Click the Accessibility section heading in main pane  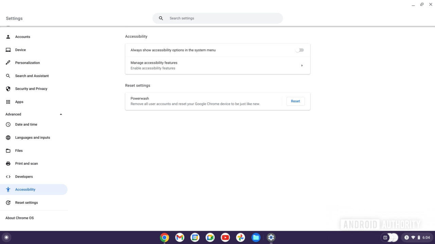(136, 36)
